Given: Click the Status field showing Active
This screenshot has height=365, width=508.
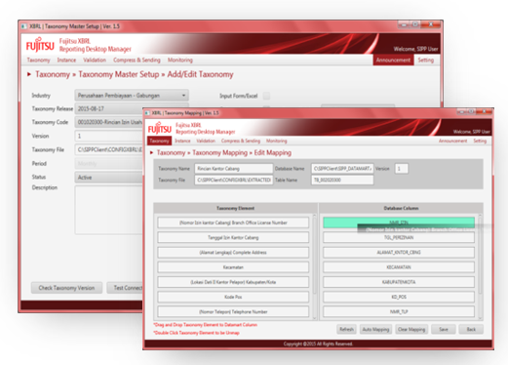Looking at the screenshot, I should (109, 178).
